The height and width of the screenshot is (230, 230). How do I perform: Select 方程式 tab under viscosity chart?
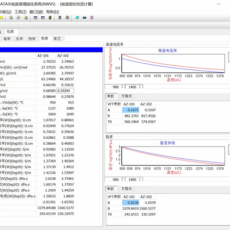coord(126,189)
